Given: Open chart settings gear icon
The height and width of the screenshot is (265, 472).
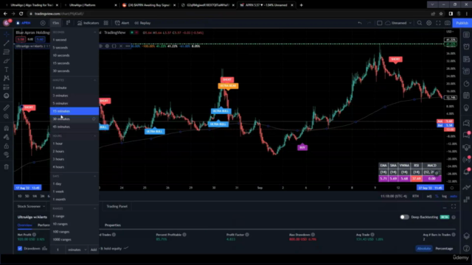Looking at the screenshot, I should [x=429, y=23].
